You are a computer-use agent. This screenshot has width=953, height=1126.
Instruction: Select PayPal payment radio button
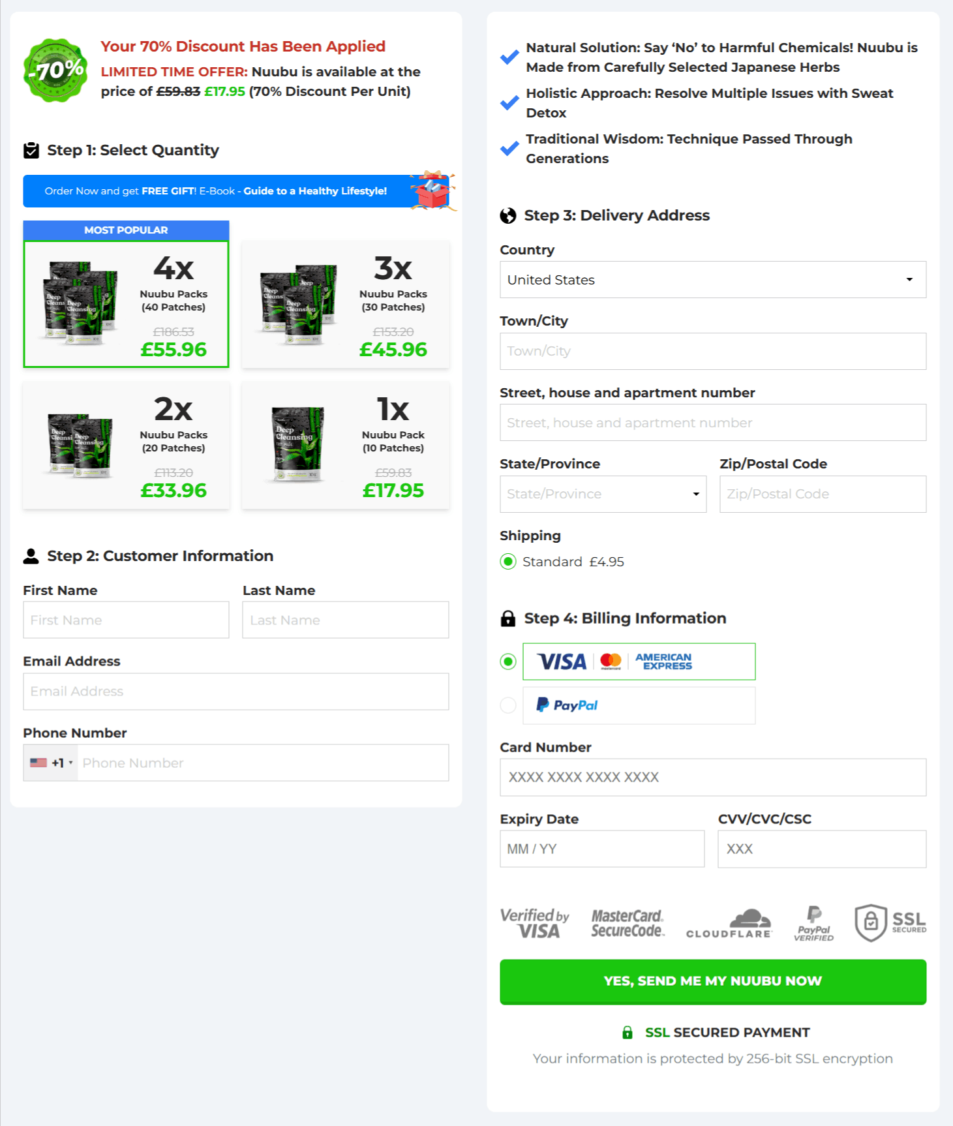[x=508, y=705]
